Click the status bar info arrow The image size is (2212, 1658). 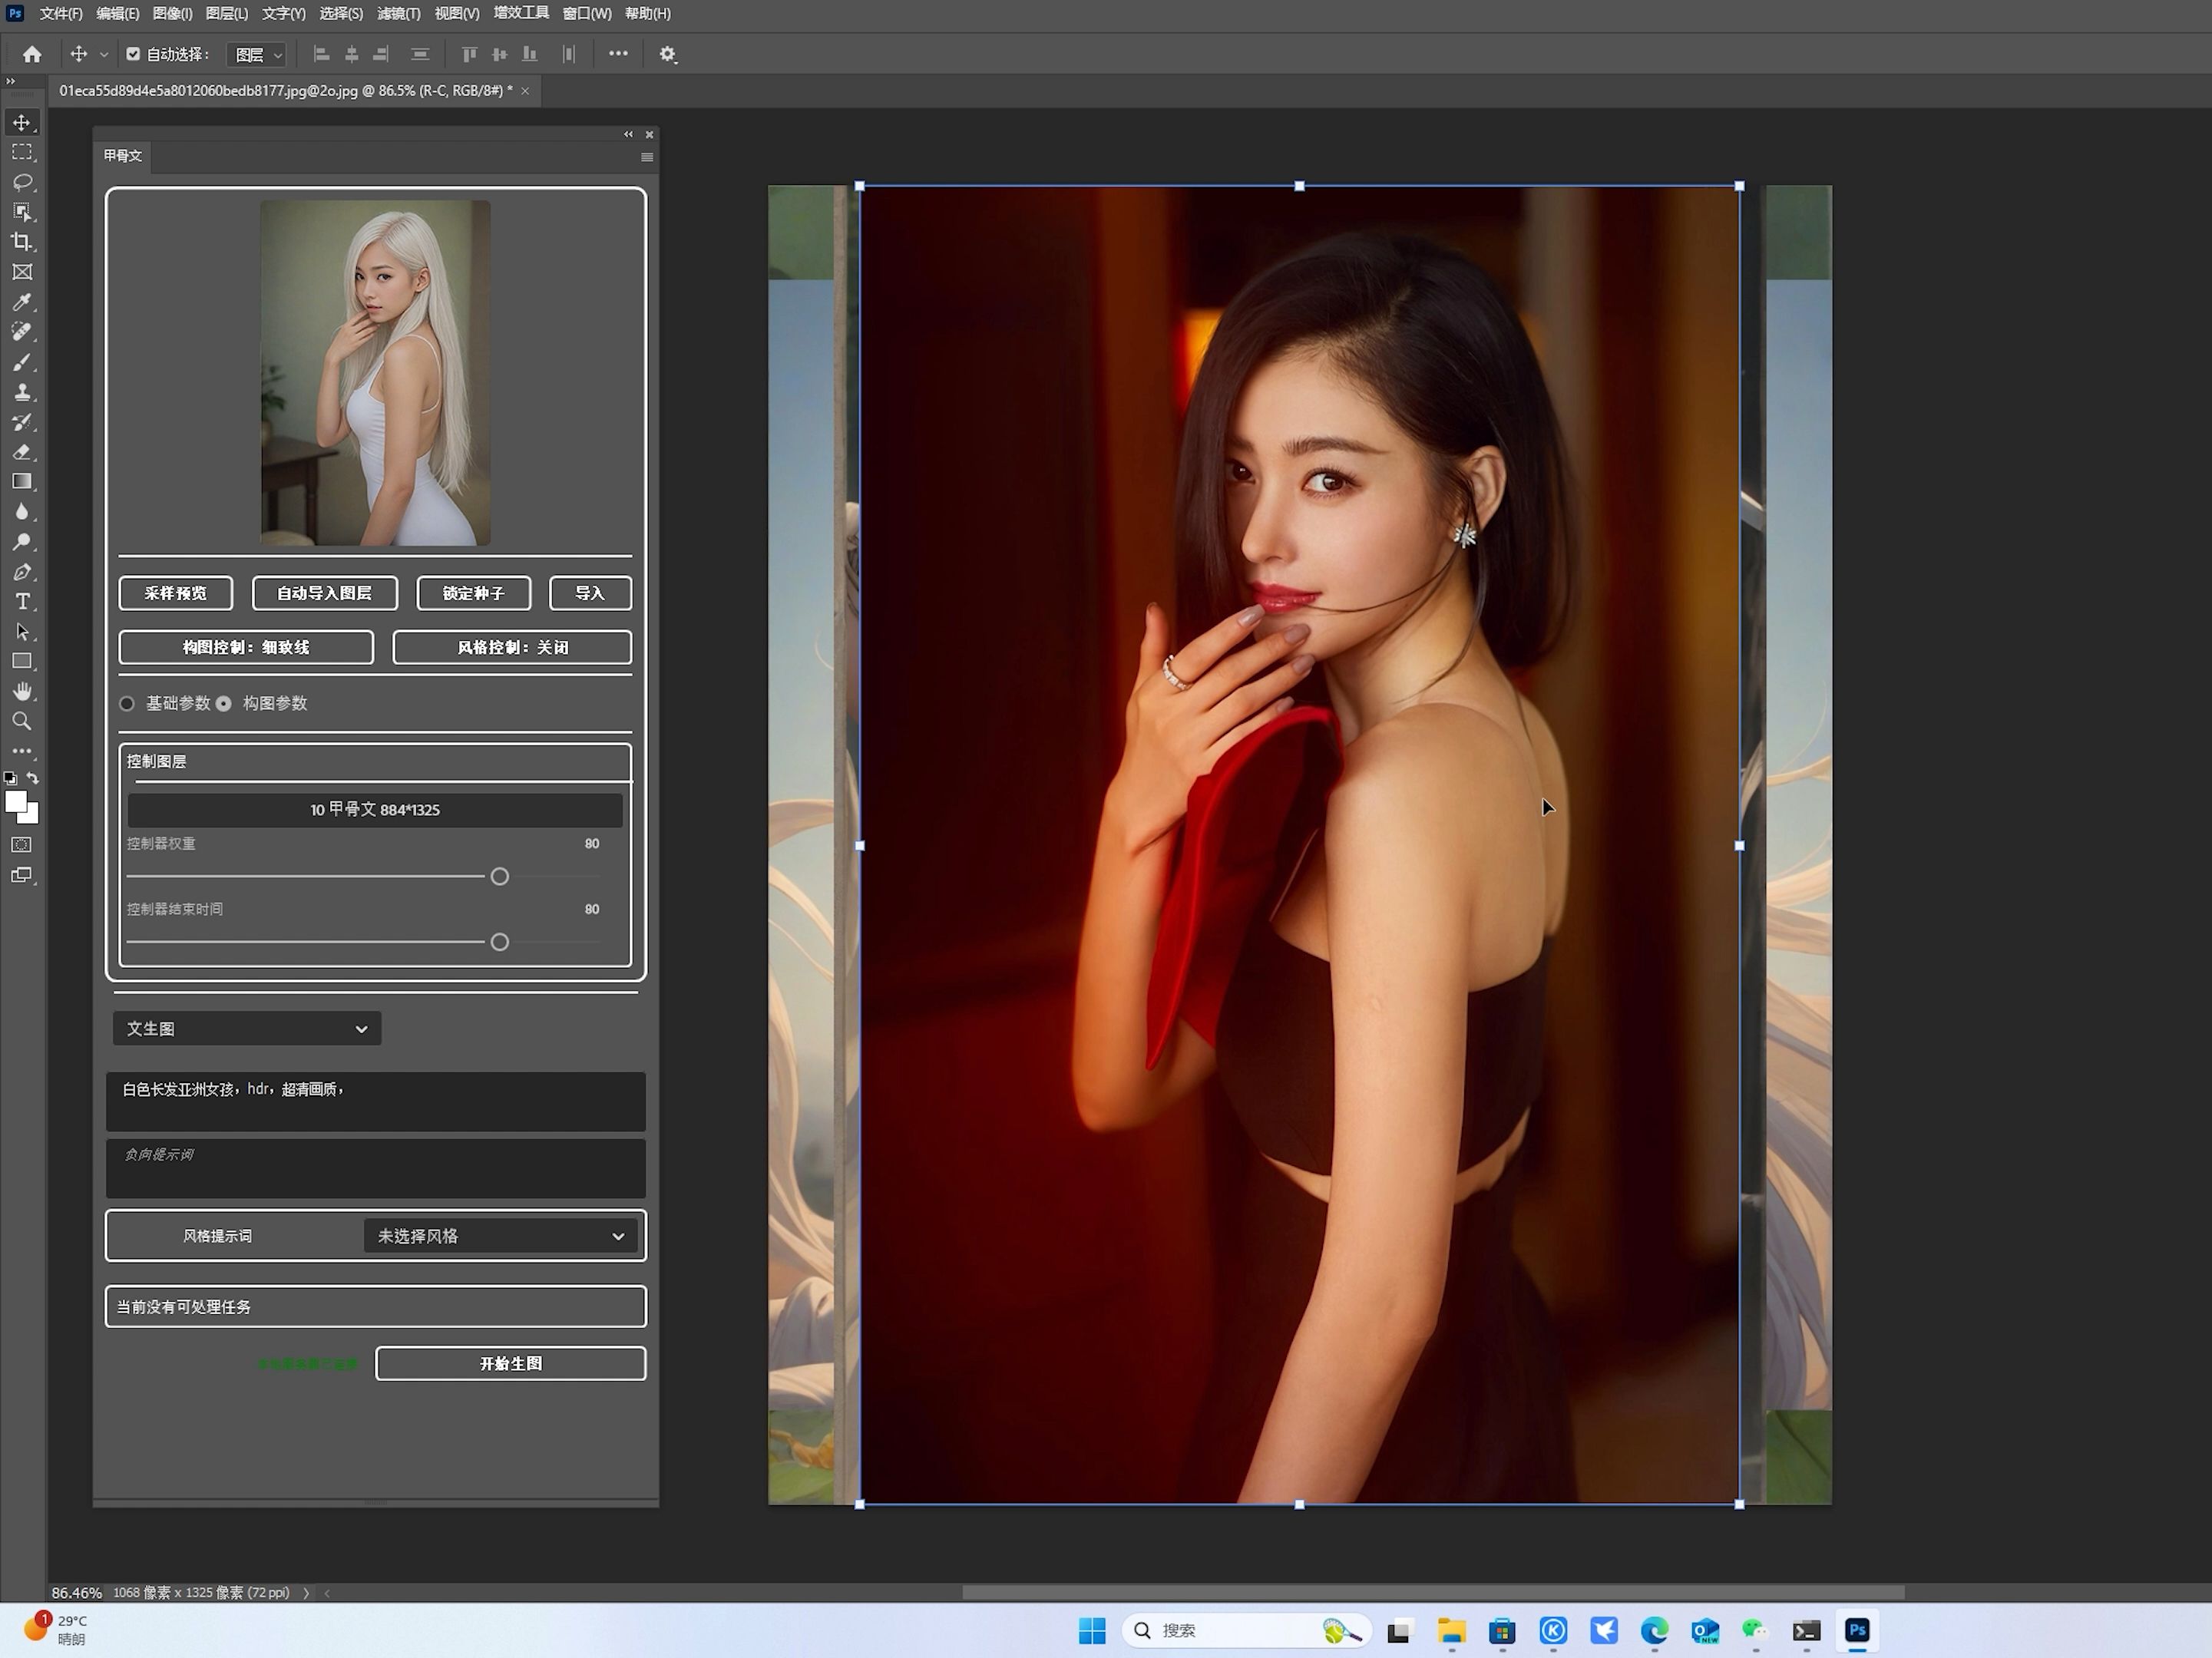pyautogui.click(x=306, y=1593)
